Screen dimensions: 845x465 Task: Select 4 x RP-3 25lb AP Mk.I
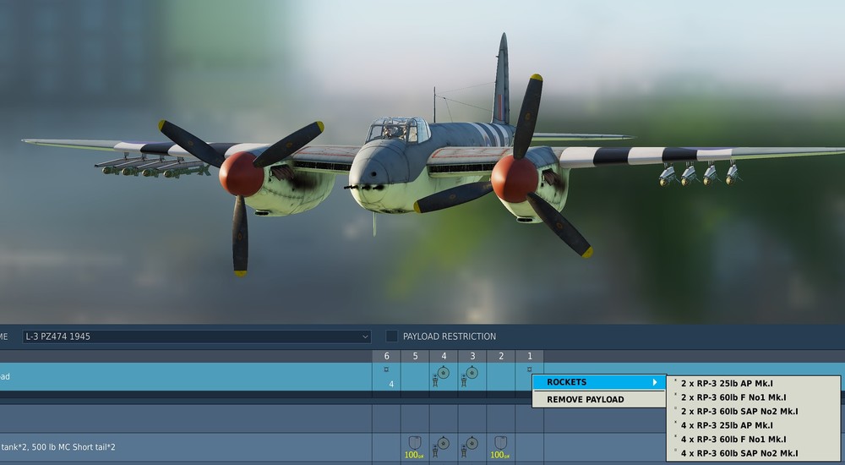coord(754,425)
